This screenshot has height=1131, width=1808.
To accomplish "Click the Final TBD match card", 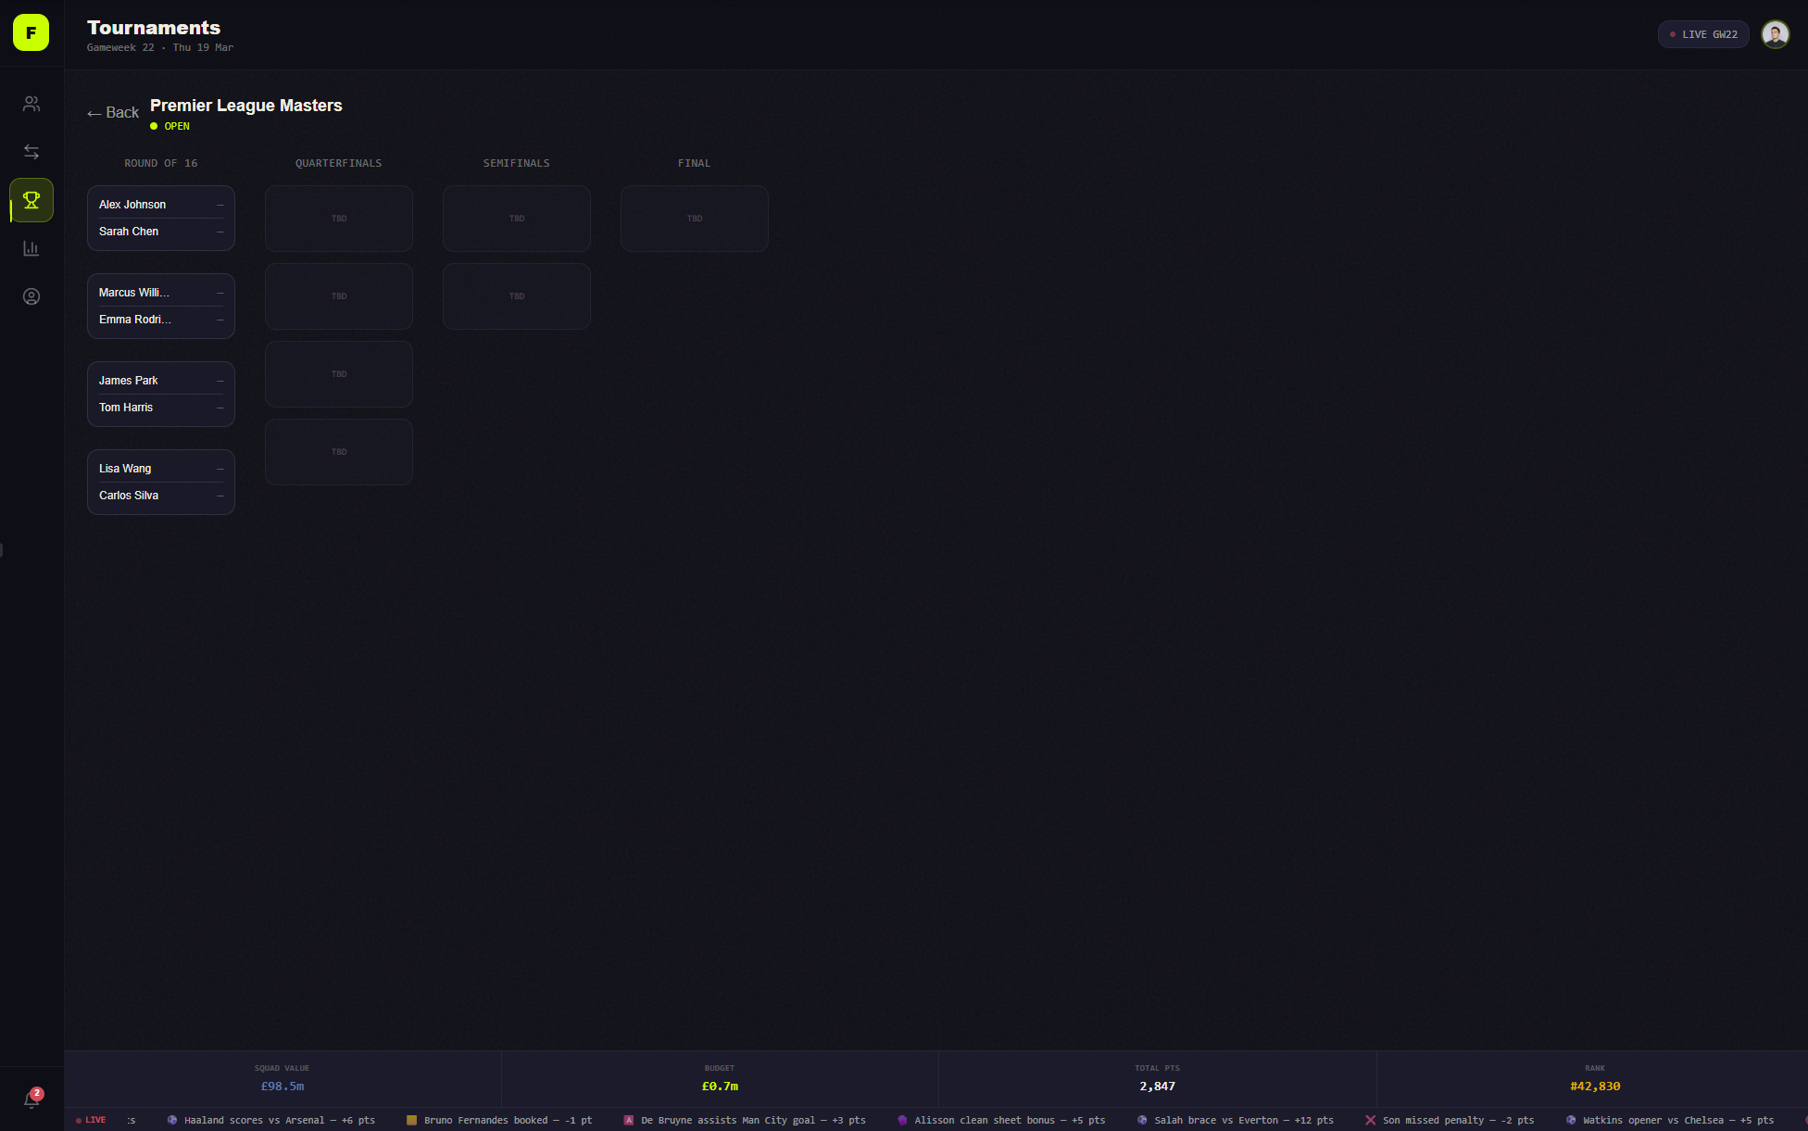I will pos(695,219).
